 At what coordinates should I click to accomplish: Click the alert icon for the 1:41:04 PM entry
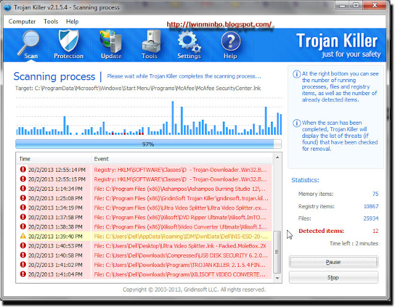(x=23, y=274)
